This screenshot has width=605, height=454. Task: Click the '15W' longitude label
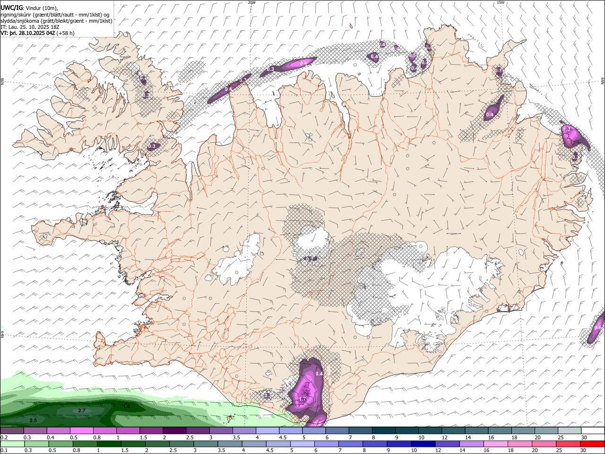point(501,2)
